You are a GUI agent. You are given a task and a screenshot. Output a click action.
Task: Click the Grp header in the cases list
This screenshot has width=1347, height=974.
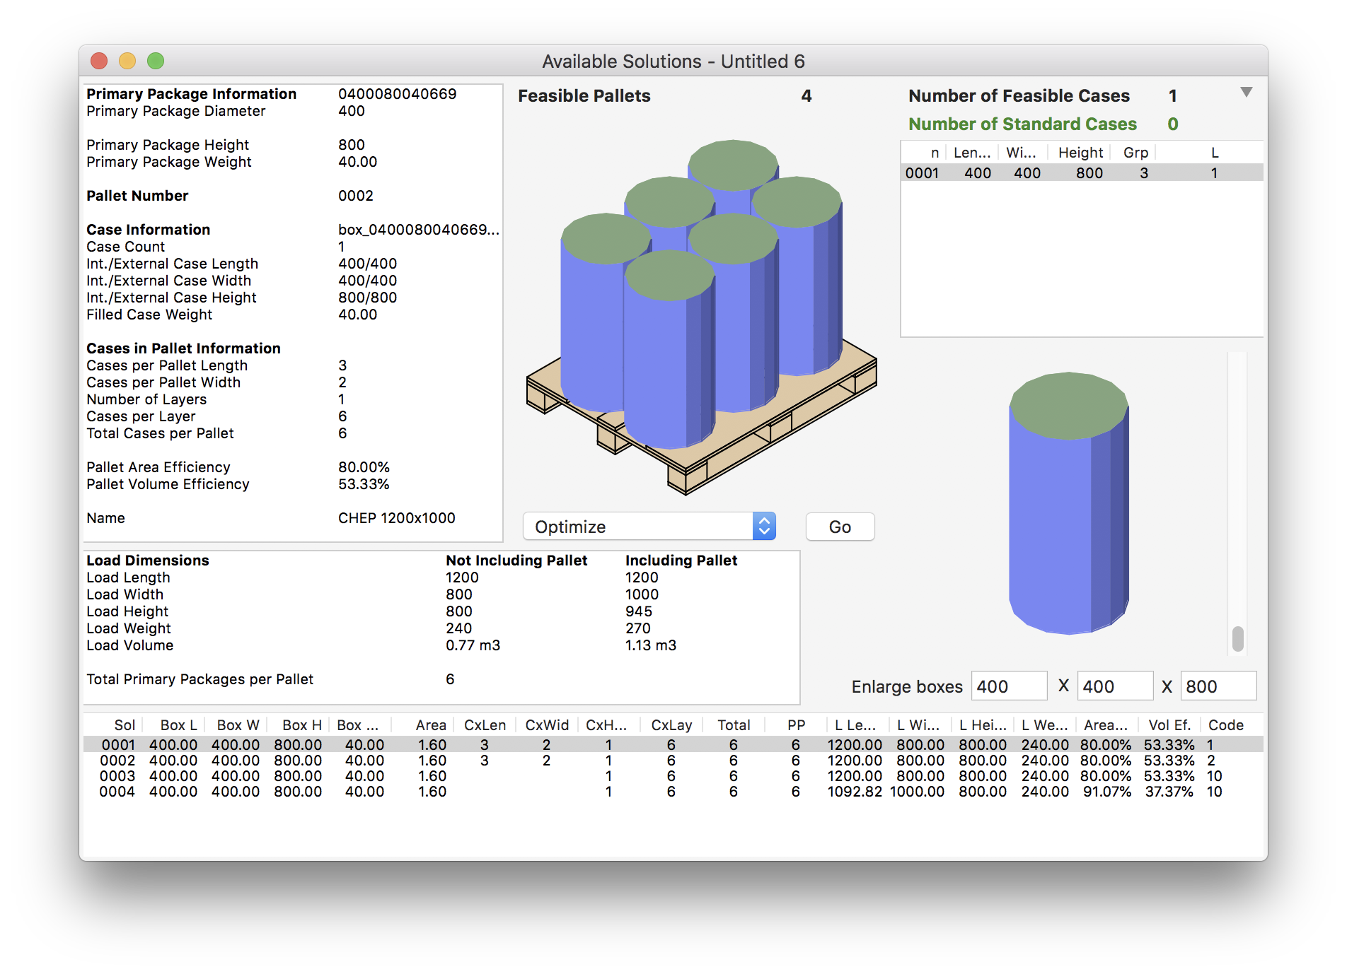click(1135, 153)
